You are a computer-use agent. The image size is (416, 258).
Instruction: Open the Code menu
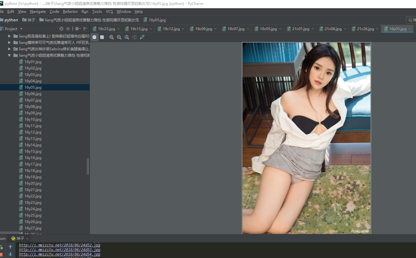point(54,12)
